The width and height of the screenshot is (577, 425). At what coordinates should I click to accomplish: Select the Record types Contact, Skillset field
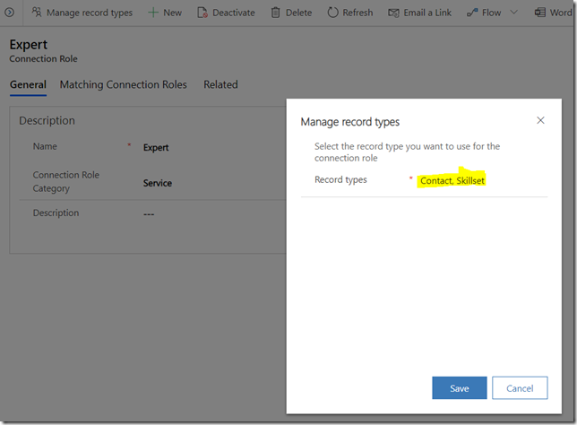452,181
